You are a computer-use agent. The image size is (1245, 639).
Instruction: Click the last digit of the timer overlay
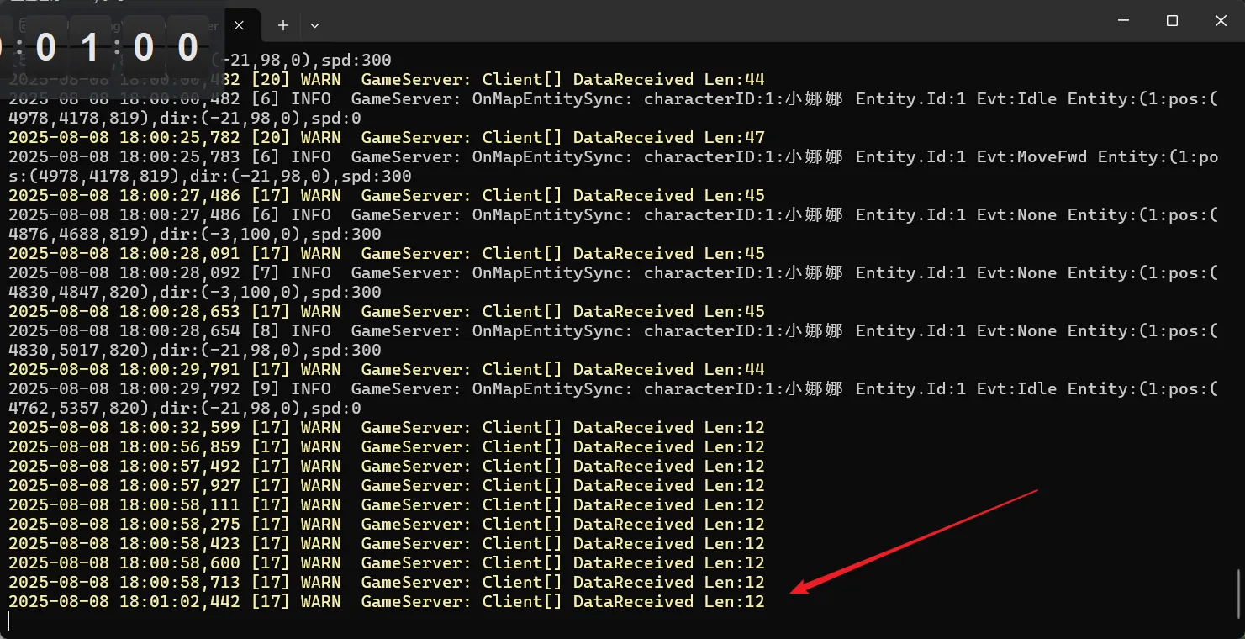(x=187, y=48)
